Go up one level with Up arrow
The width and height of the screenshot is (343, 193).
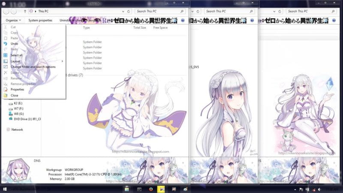tap(25, 12)
